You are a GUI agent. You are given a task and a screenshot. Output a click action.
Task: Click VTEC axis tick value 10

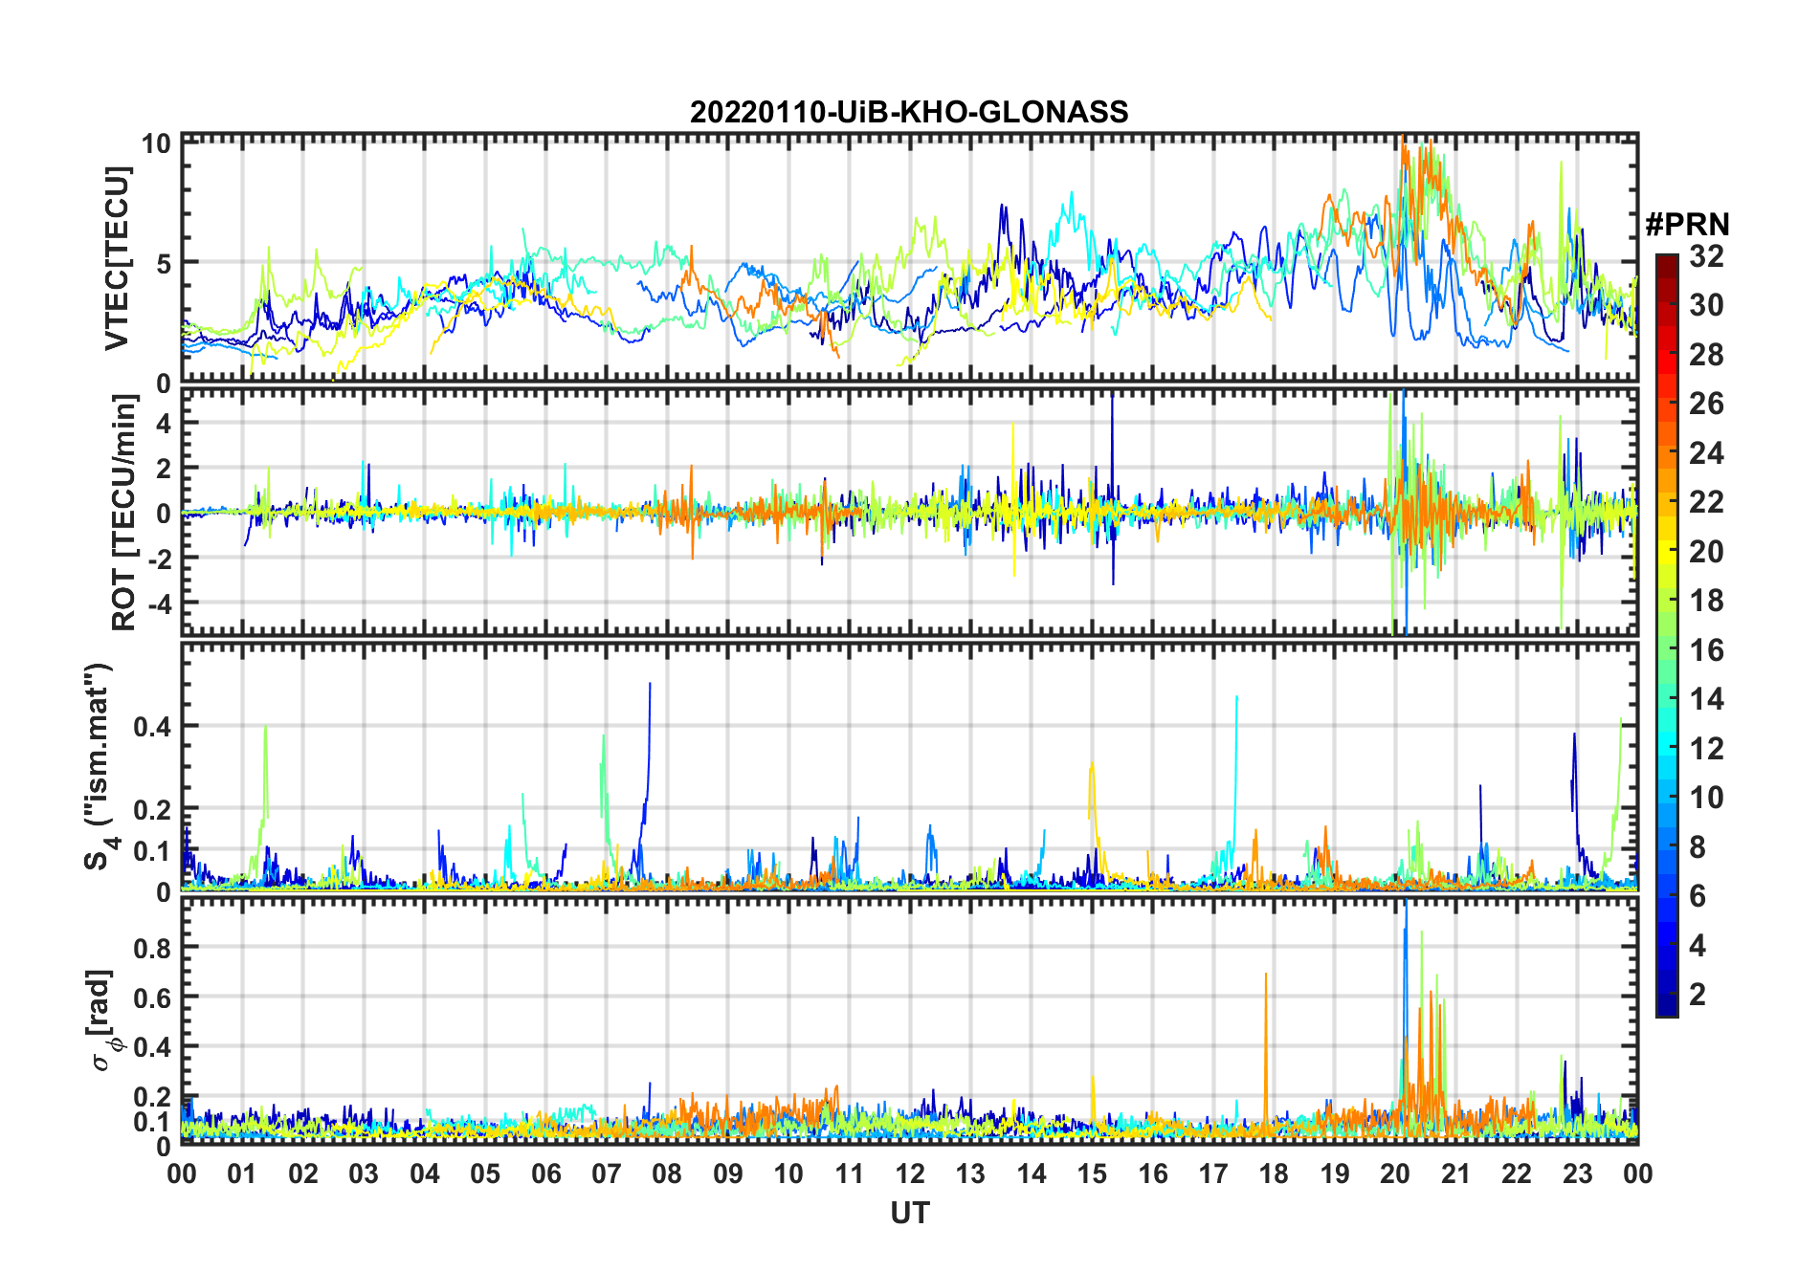pyautogui.click(x=156, y=144)
